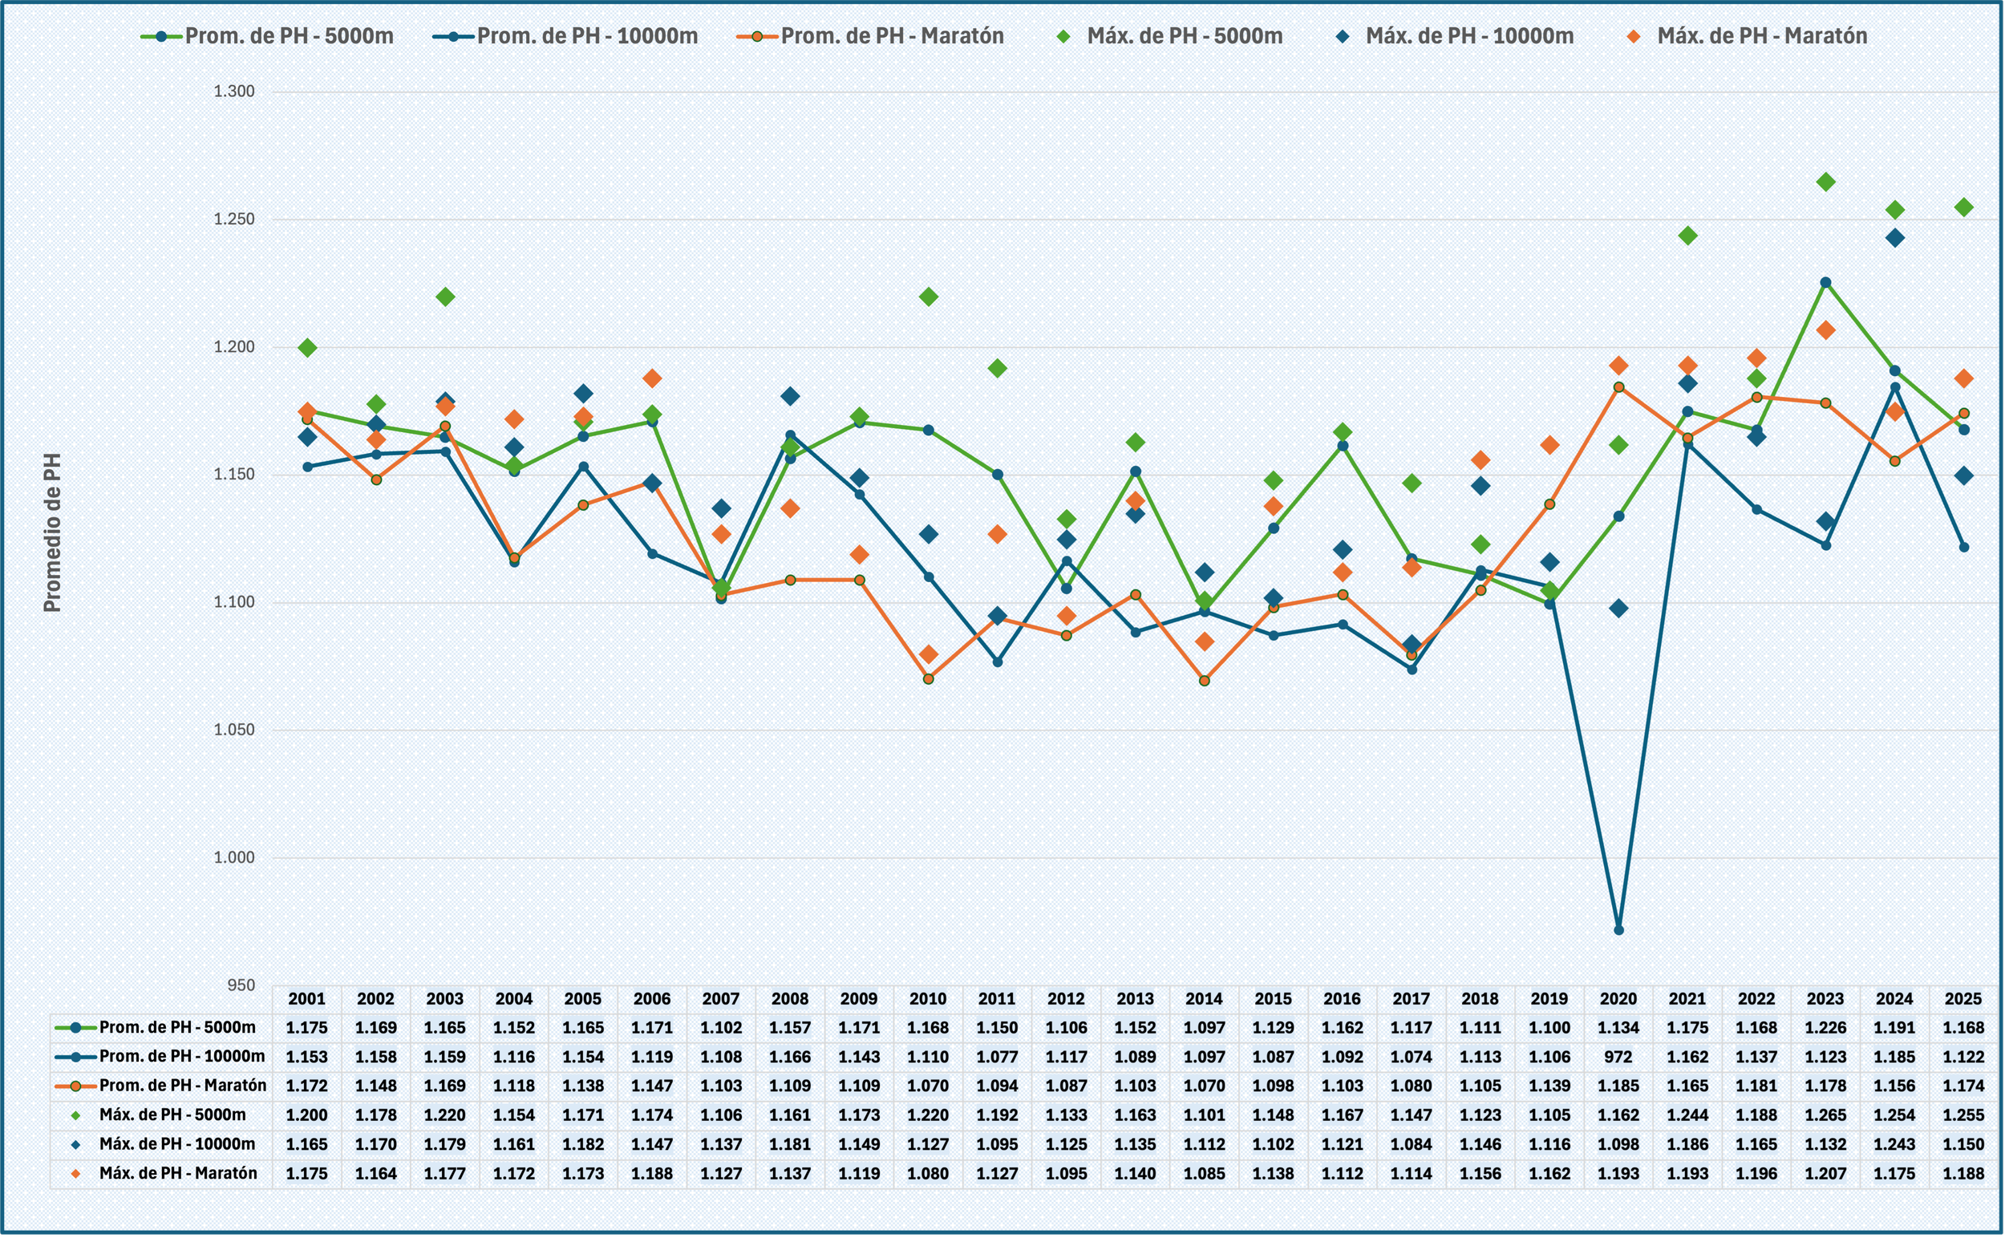Image resolution: width=2005 pixels, height=1238 pixels.
Task: Click the 10000m line's lowest point in 2020
Action: 1618,929
